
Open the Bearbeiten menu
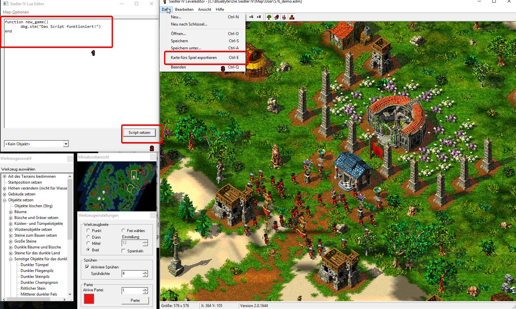(x=184, y=9)
